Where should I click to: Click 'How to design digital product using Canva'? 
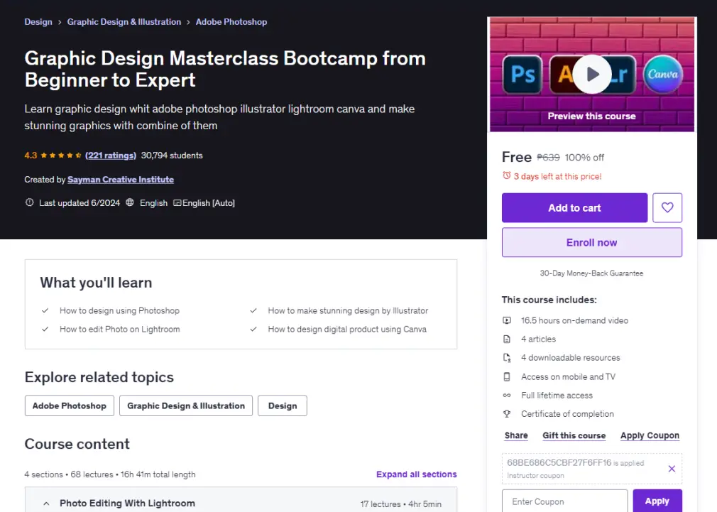pyautogui.click(x=347, y=329)
